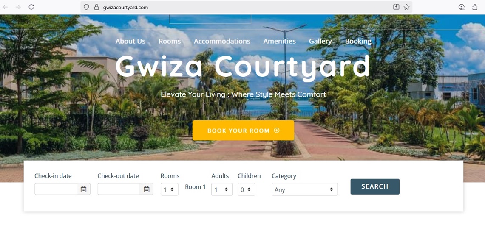Open the extensions puzzle icon

point(475,7)
